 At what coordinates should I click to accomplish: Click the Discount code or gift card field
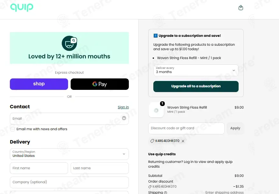pyautogui.click(x=186, y=128)
